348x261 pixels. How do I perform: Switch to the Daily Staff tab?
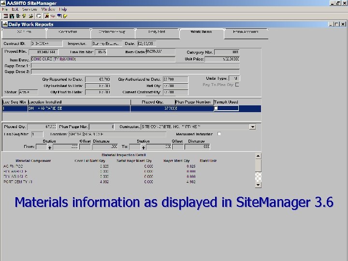point(157,33)
